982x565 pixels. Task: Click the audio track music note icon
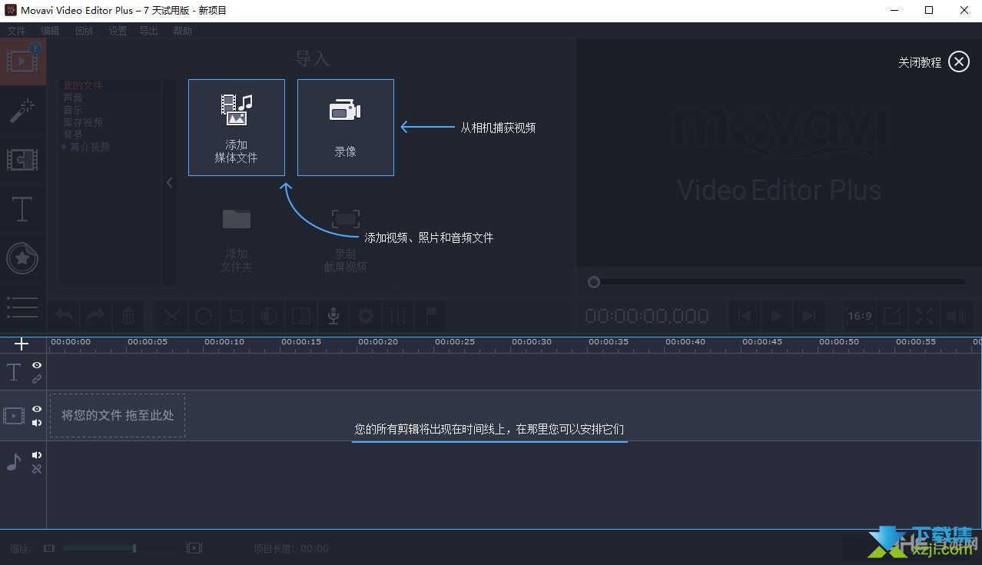click(x=14, y=461)
